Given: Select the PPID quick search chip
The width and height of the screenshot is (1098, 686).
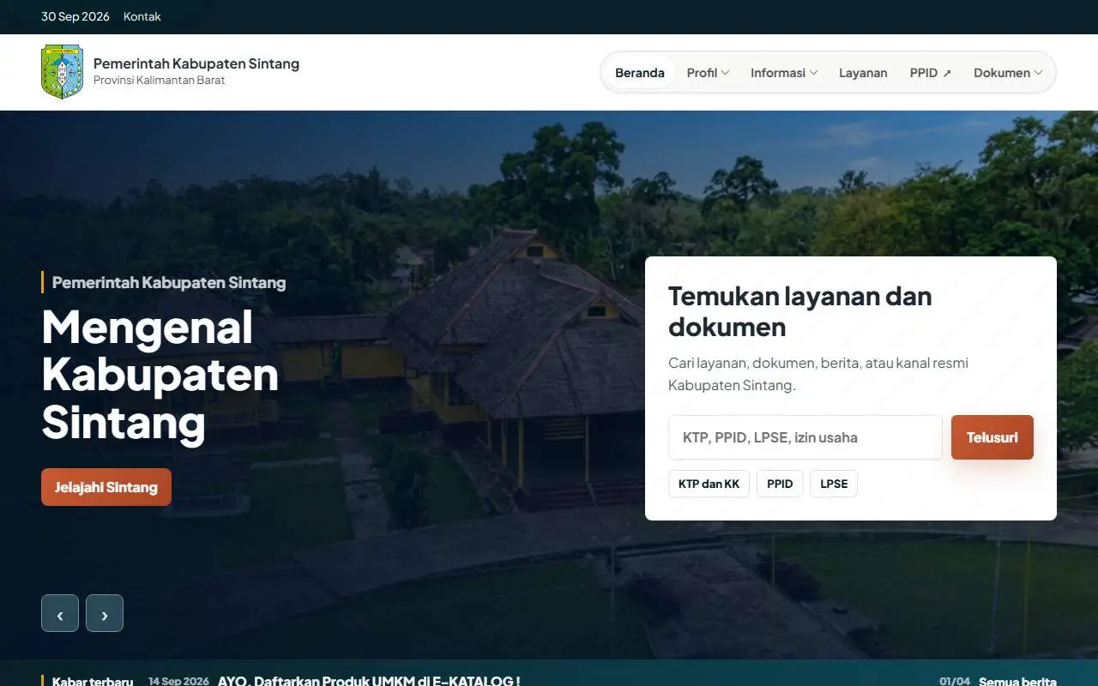Looking at the screenshot, I should 780,484.
